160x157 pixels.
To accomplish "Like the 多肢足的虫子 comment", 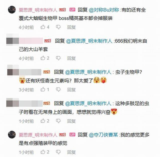I will [x=43, y=121].
